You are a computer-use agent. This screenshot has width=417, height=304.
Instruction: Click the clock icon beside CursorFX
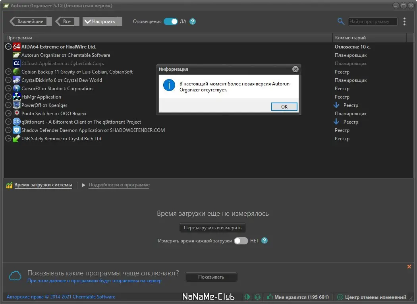8,88
